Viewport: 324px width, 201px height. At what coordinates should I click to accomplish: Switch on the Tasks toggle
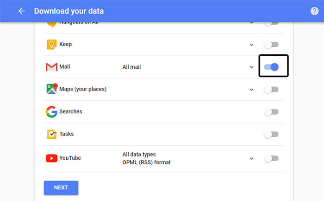pos(271,134)
